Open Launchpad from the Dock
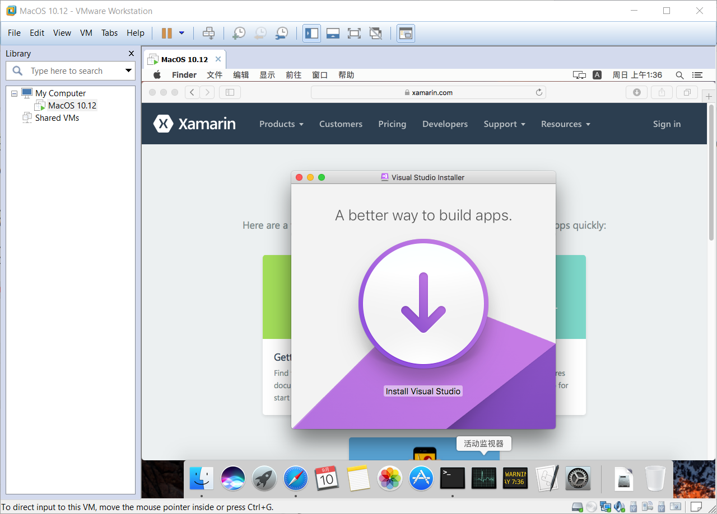Viewport: 717px width, 514px height. tap(264, 478)
